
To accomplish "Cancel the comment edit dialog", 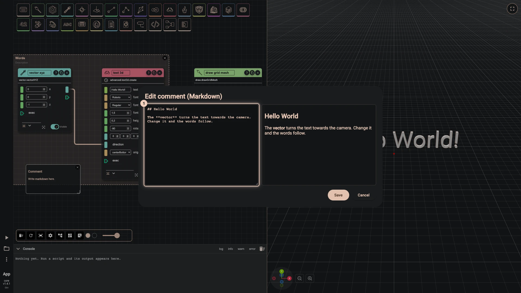I will pyautogui.click(x=364, y=195).
